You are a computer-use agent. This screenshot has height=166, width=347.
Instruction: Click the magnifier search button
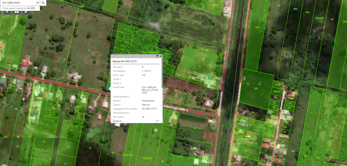coord(43,3)
